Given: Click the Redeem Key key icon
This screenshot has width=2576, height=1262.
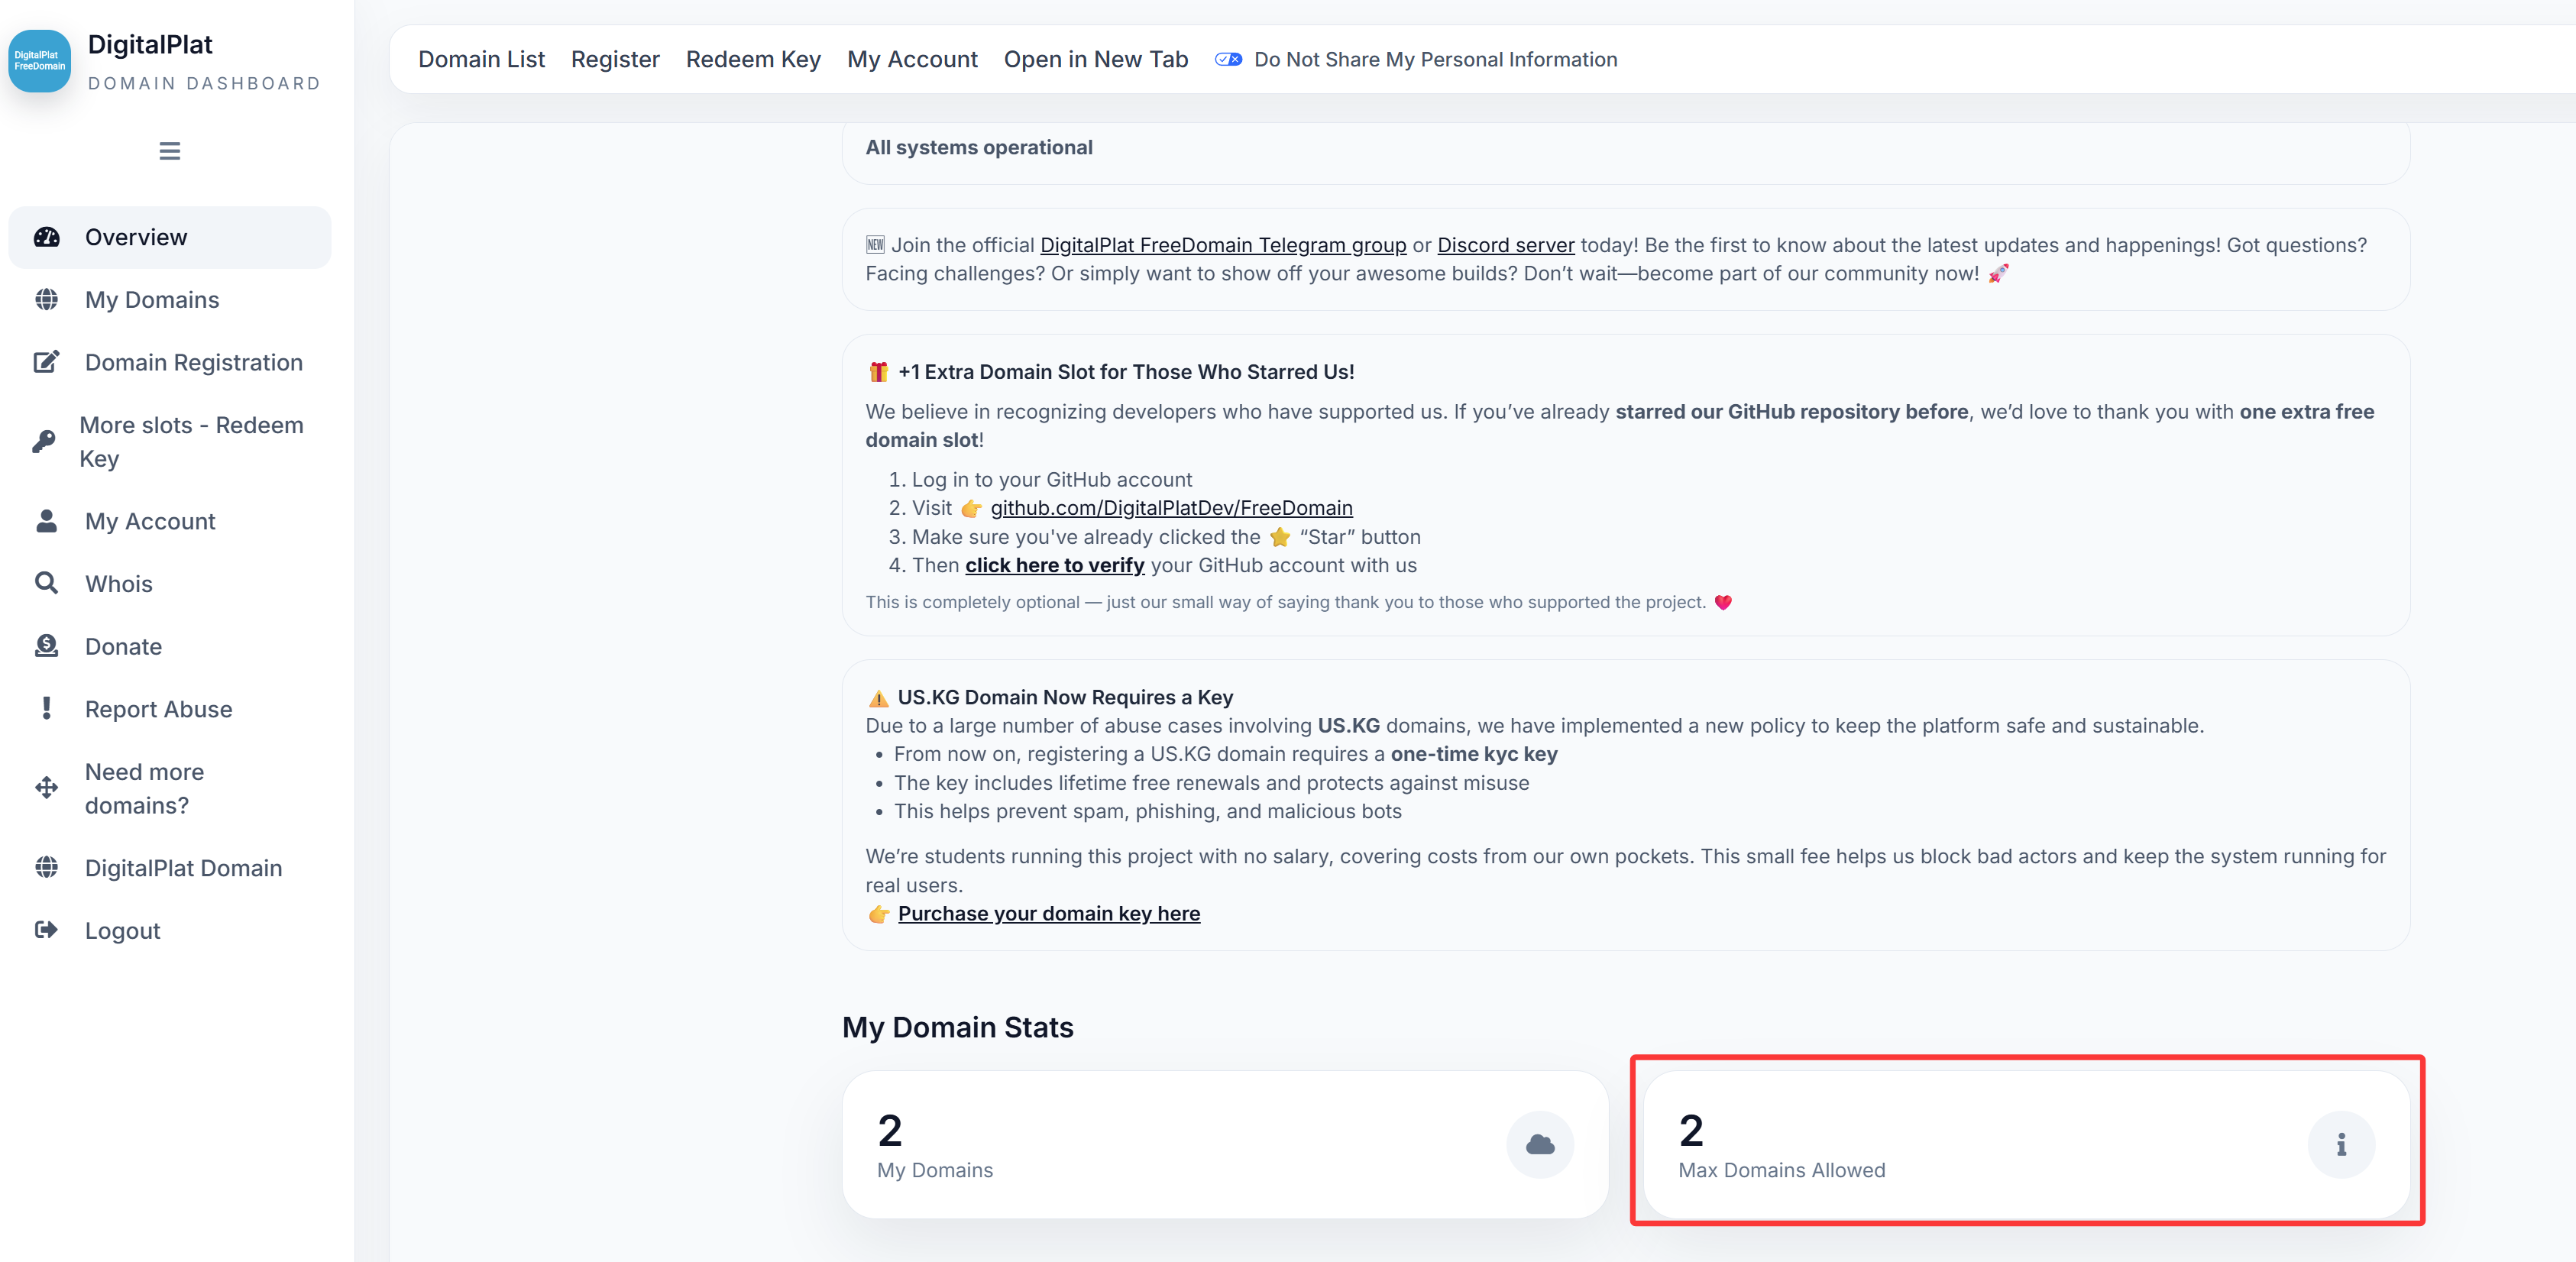Looking at the screenshot, I should (x=44, y=442).
